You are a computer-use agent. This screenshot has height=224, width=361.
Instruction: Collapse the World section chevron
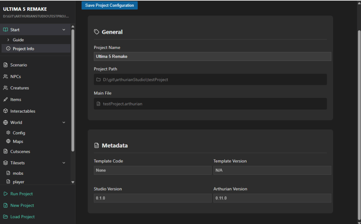[64, 123]
